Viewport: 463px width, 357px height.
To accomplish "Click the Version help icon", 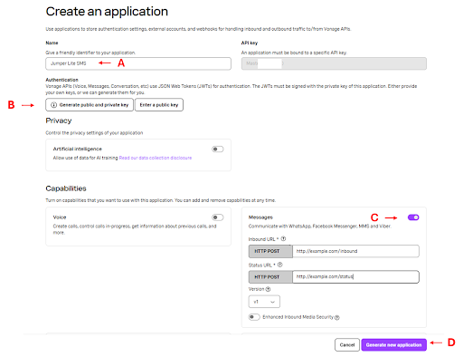I will 268,289.
